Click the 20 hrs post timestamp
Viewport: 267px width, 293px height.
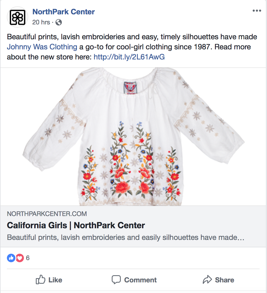[41, 22]
